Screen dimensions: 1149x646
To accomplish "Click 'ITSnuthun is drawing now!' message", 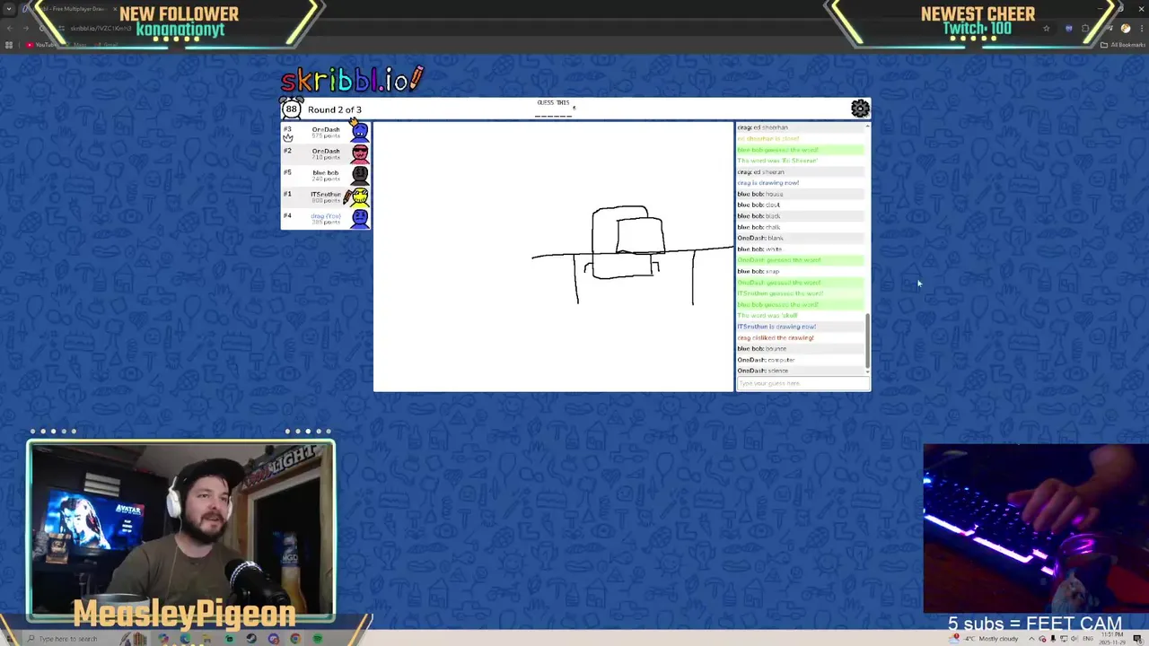I will (x=776, y=327).
